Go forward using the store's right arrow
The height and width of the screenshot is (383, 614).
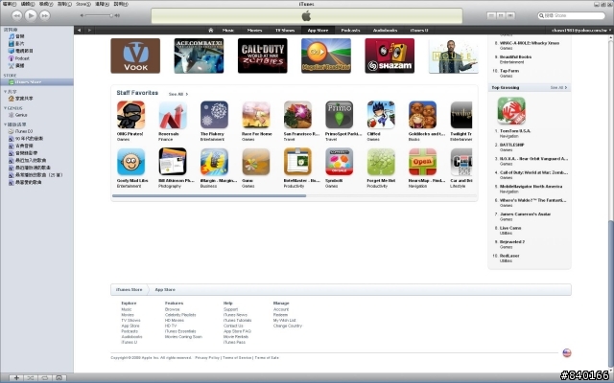coord(89,30)
